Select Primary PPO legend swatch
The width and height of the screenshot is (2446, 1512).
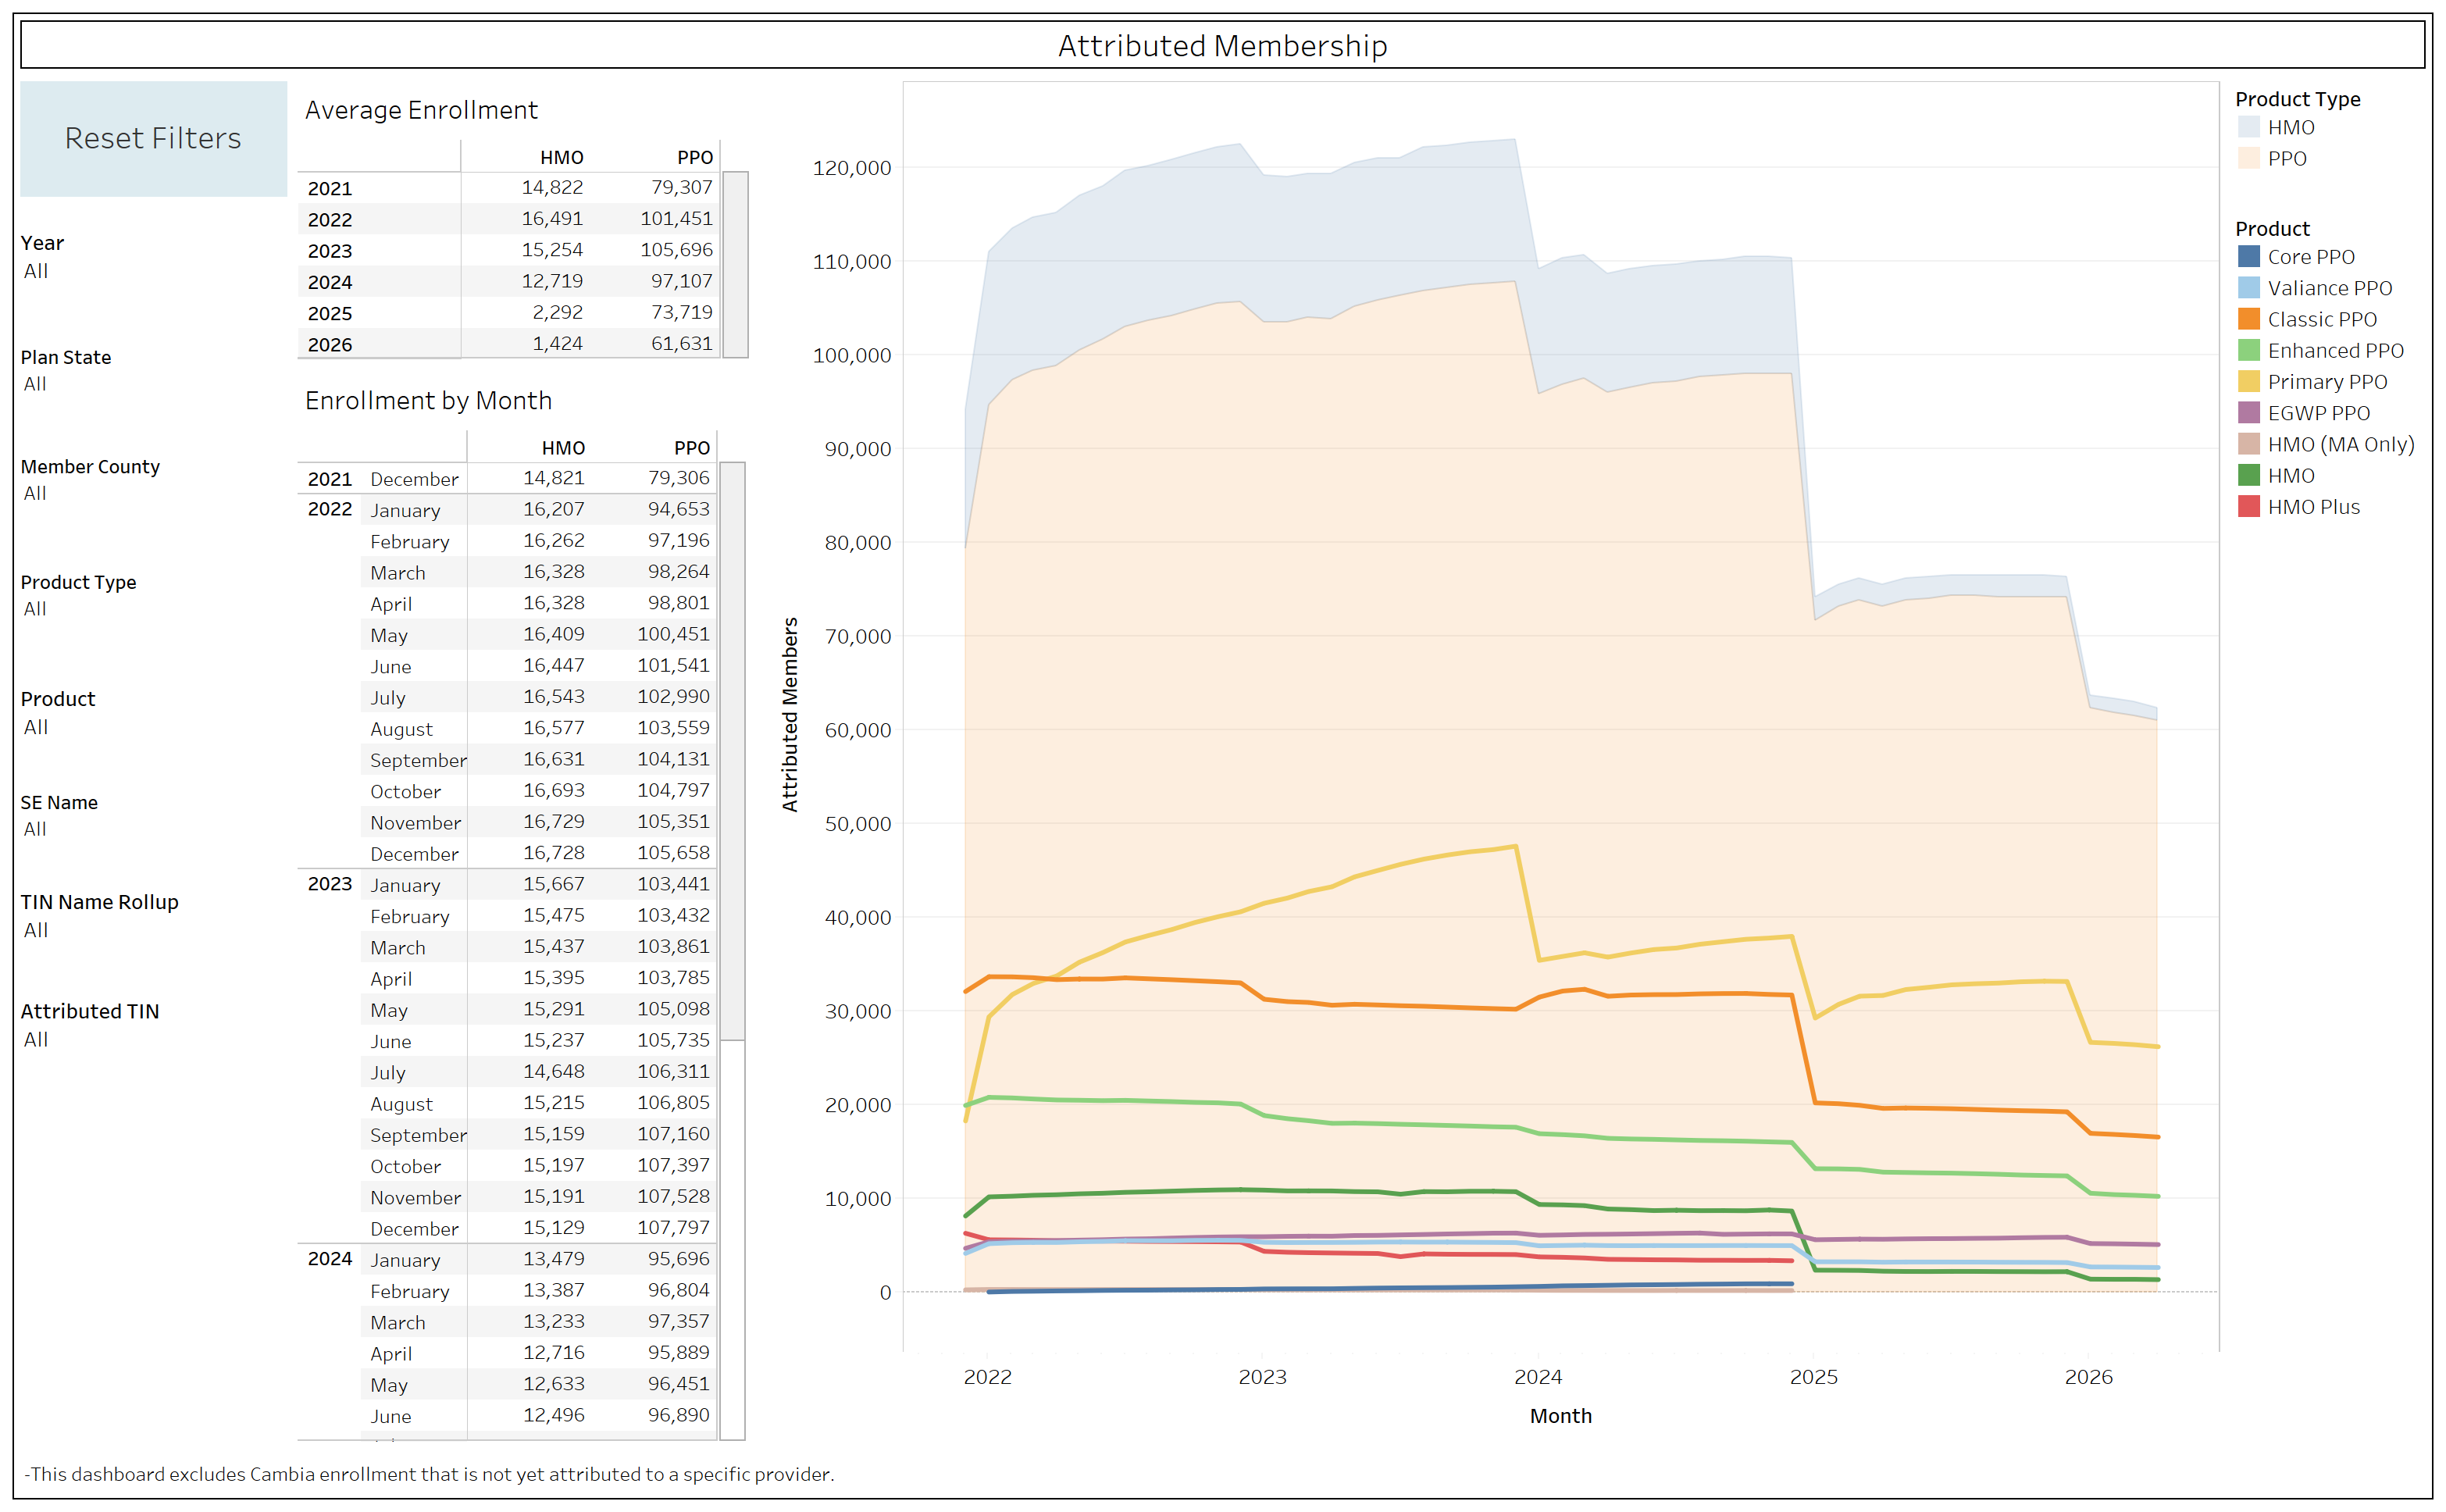(x=2248, y=382)
